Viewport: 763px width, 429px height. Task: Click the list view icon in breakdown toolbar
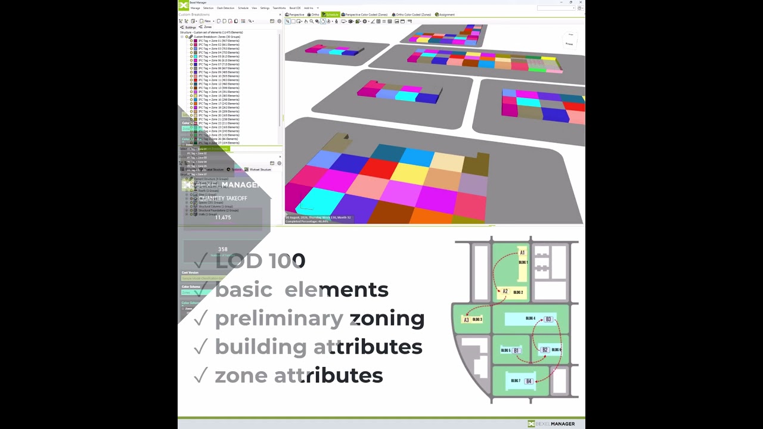[243, 21]
